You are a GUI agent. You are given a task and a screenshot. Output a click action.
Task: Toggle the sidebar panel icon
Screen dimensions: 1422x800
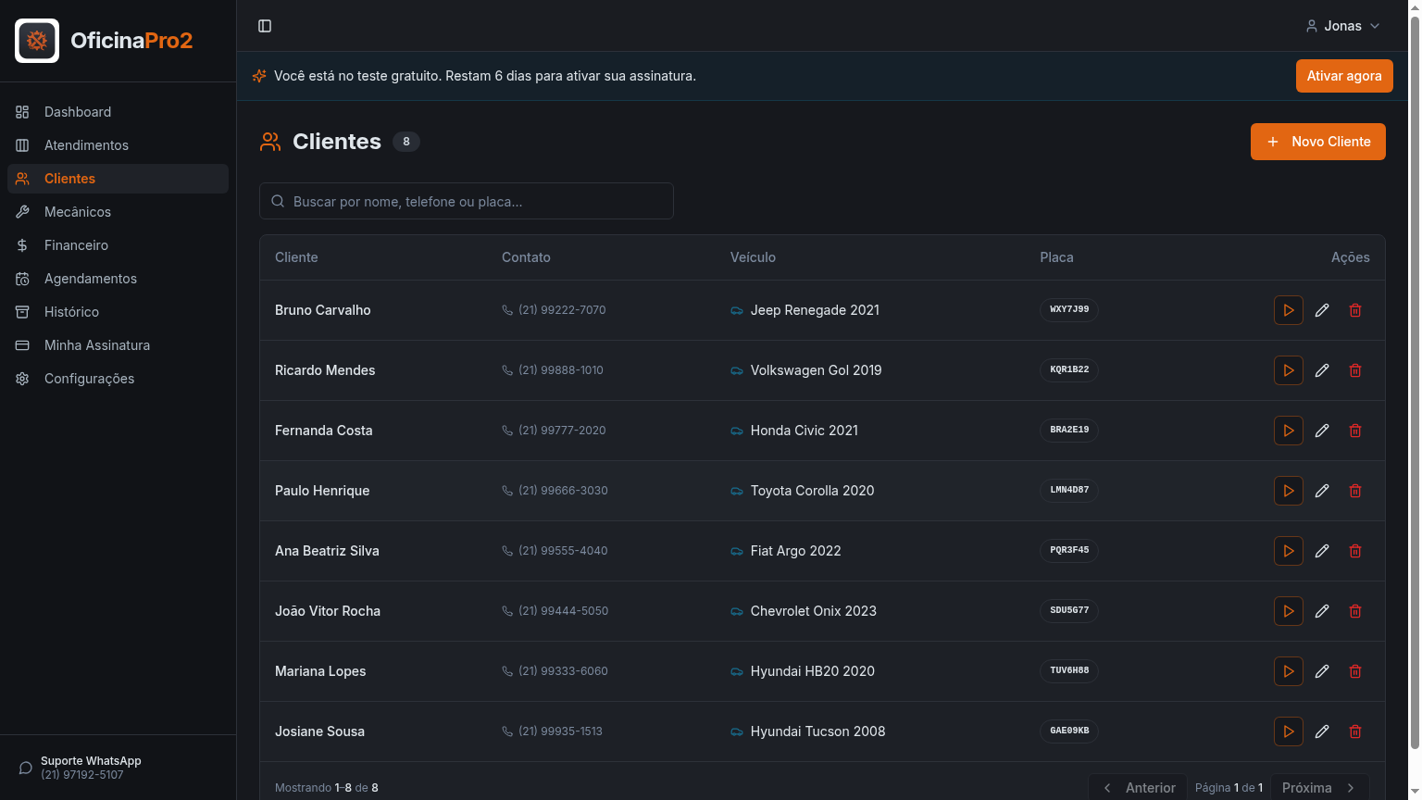click(265, 26)
